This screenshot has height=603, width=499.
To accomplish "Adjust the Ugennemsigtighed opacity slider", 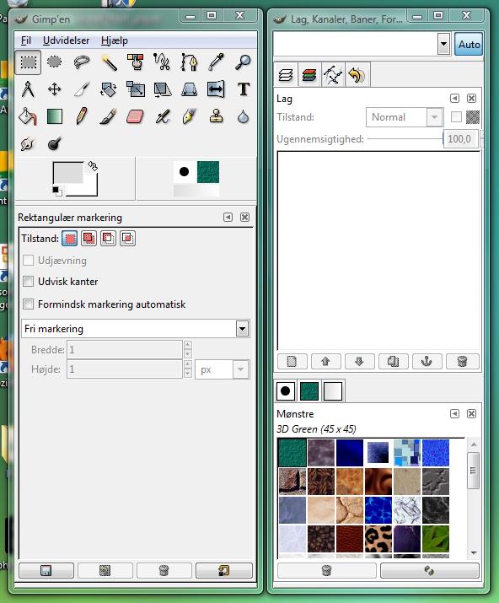I will [x=405, y=139].
